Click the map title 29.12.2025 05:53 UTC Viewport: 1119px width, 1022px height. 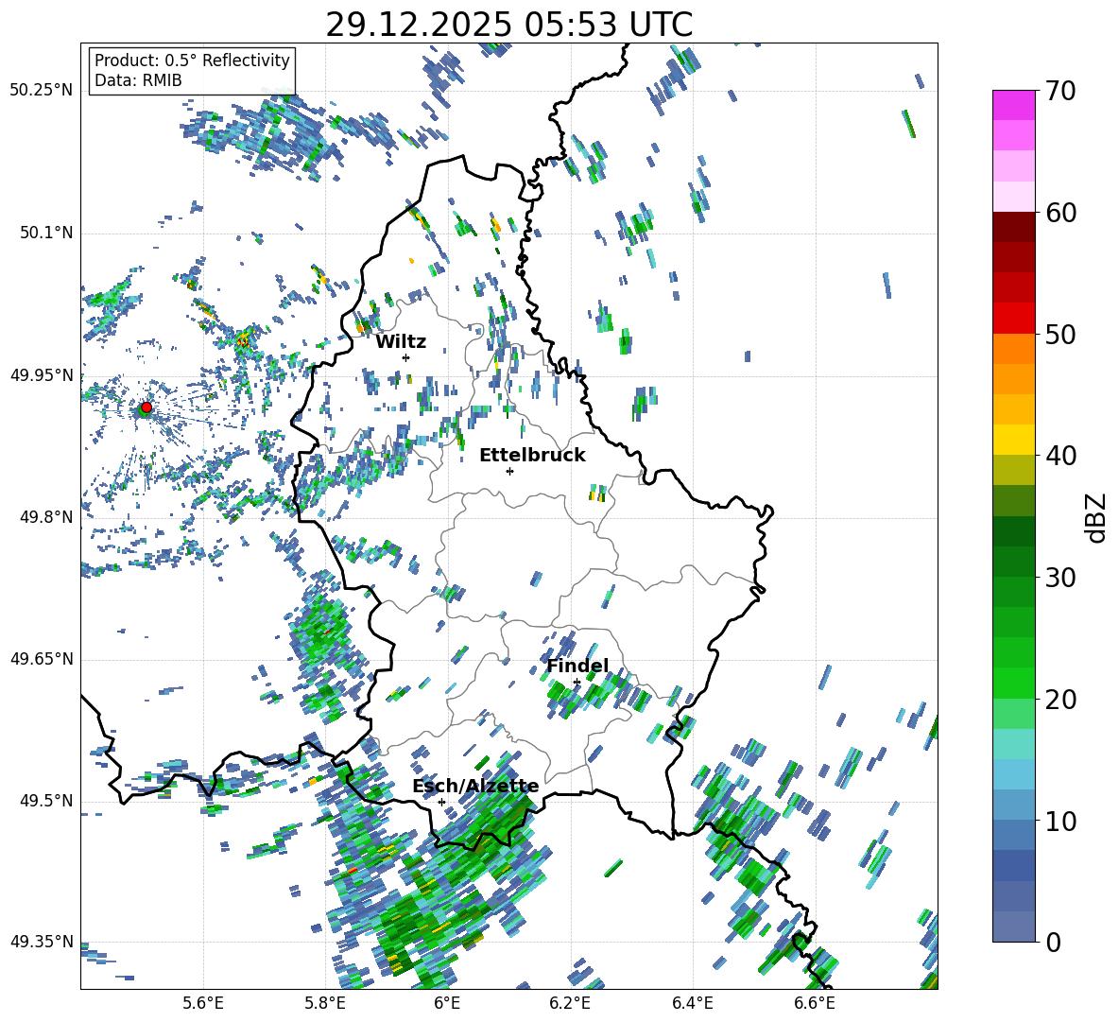(508, 25)
